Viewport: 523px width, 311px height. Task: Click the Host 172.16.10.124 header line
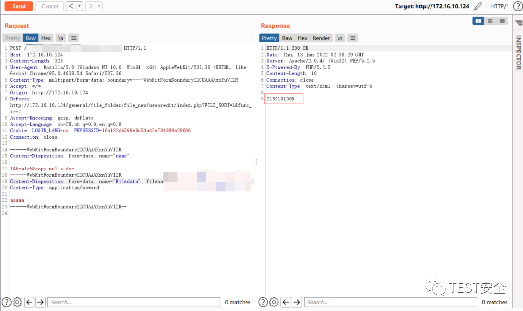pos(36,55)
